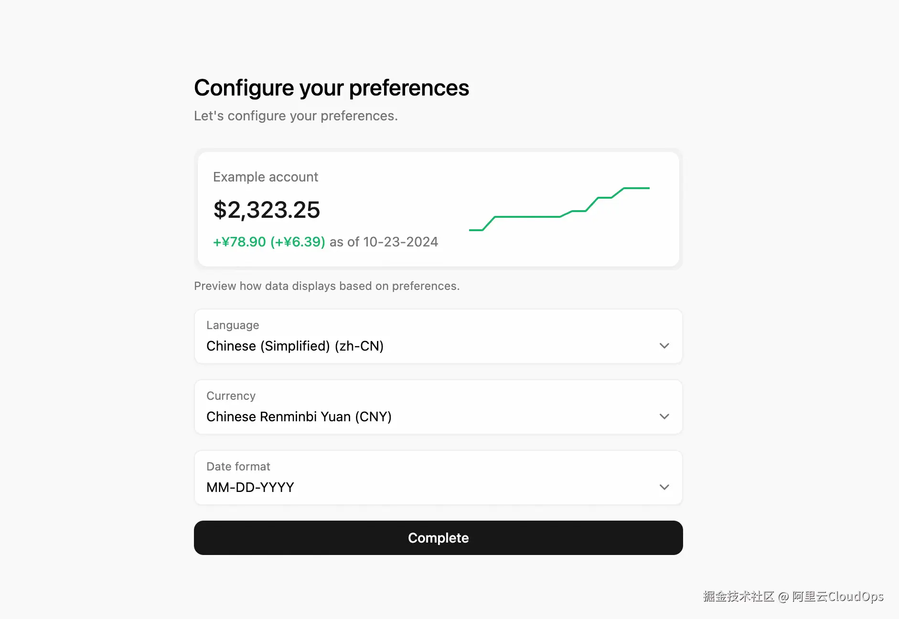The image size is (899, 619).
Task: Click the $2,323.25 account balance
Action: pos(267,210)
